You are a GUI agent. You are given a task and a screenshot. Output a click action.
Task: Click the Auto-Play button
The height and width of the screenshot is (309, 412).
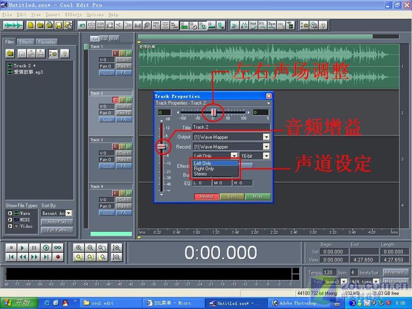click(x=57, y=222)
